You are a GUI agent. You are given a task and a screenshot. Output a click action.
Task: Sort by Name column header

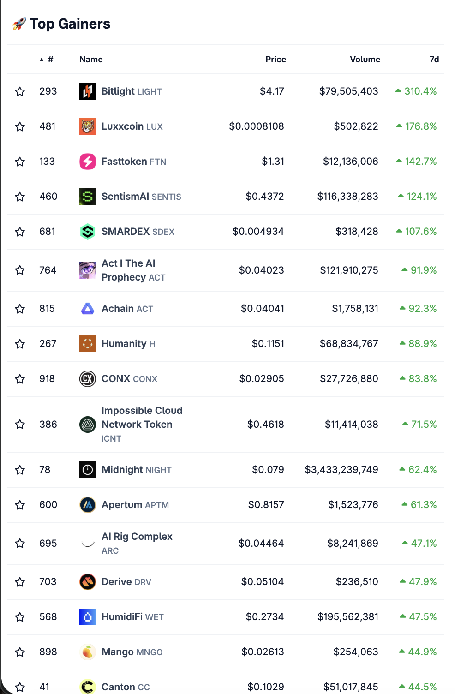coord(91,60)
